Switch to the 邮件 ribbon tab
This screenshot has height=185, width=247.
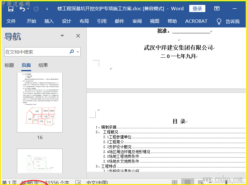[119, 21]
